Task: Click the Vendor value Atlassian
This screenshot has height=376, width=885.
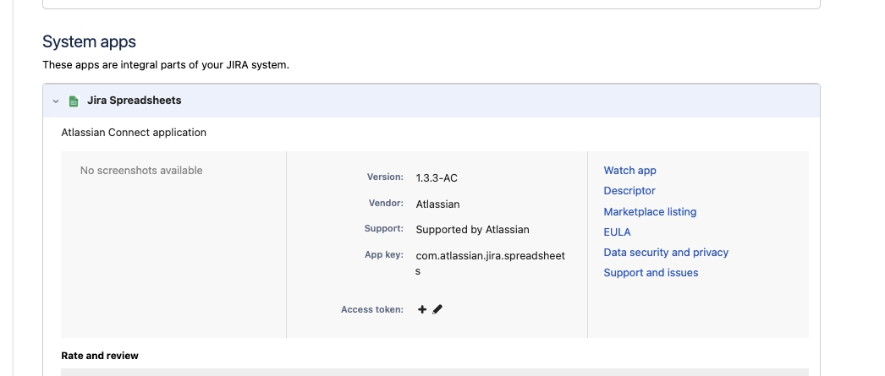Action: [x=437, y=204]
